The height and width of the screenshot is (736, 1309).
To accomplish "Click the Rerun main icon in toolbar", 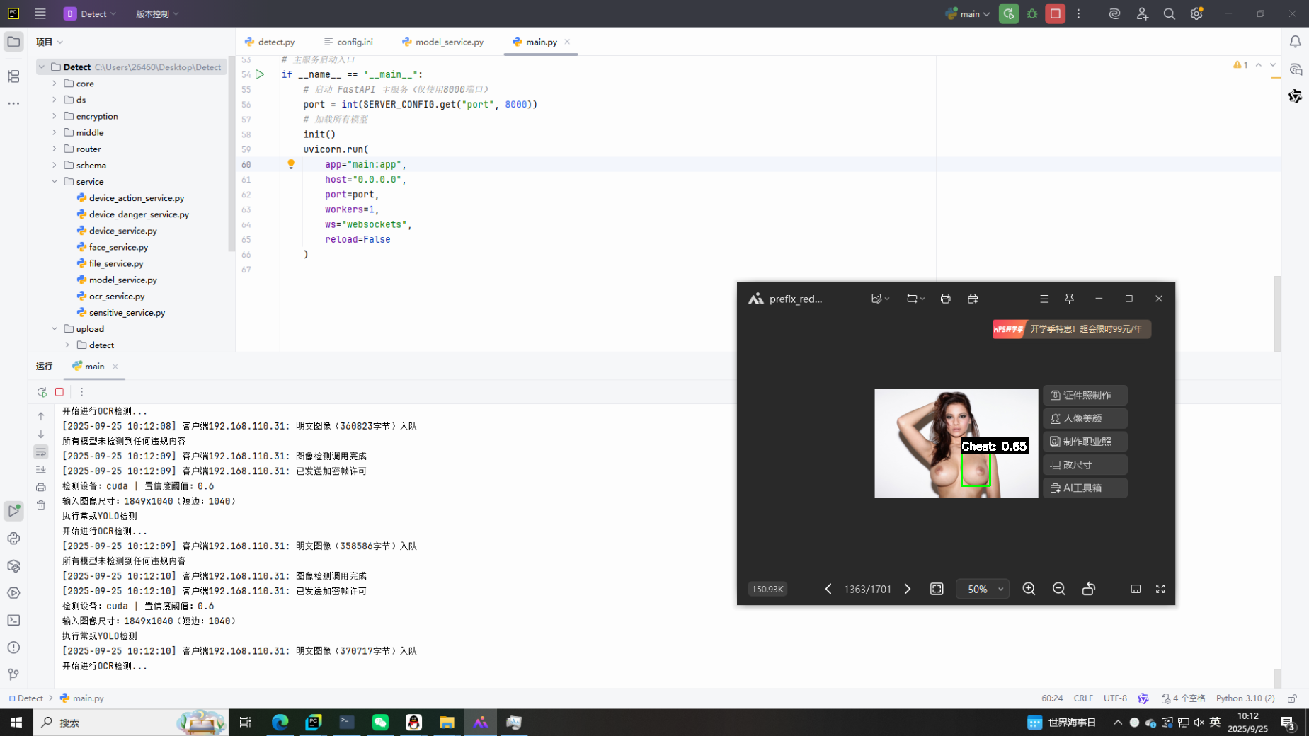I will (1009, 13).
